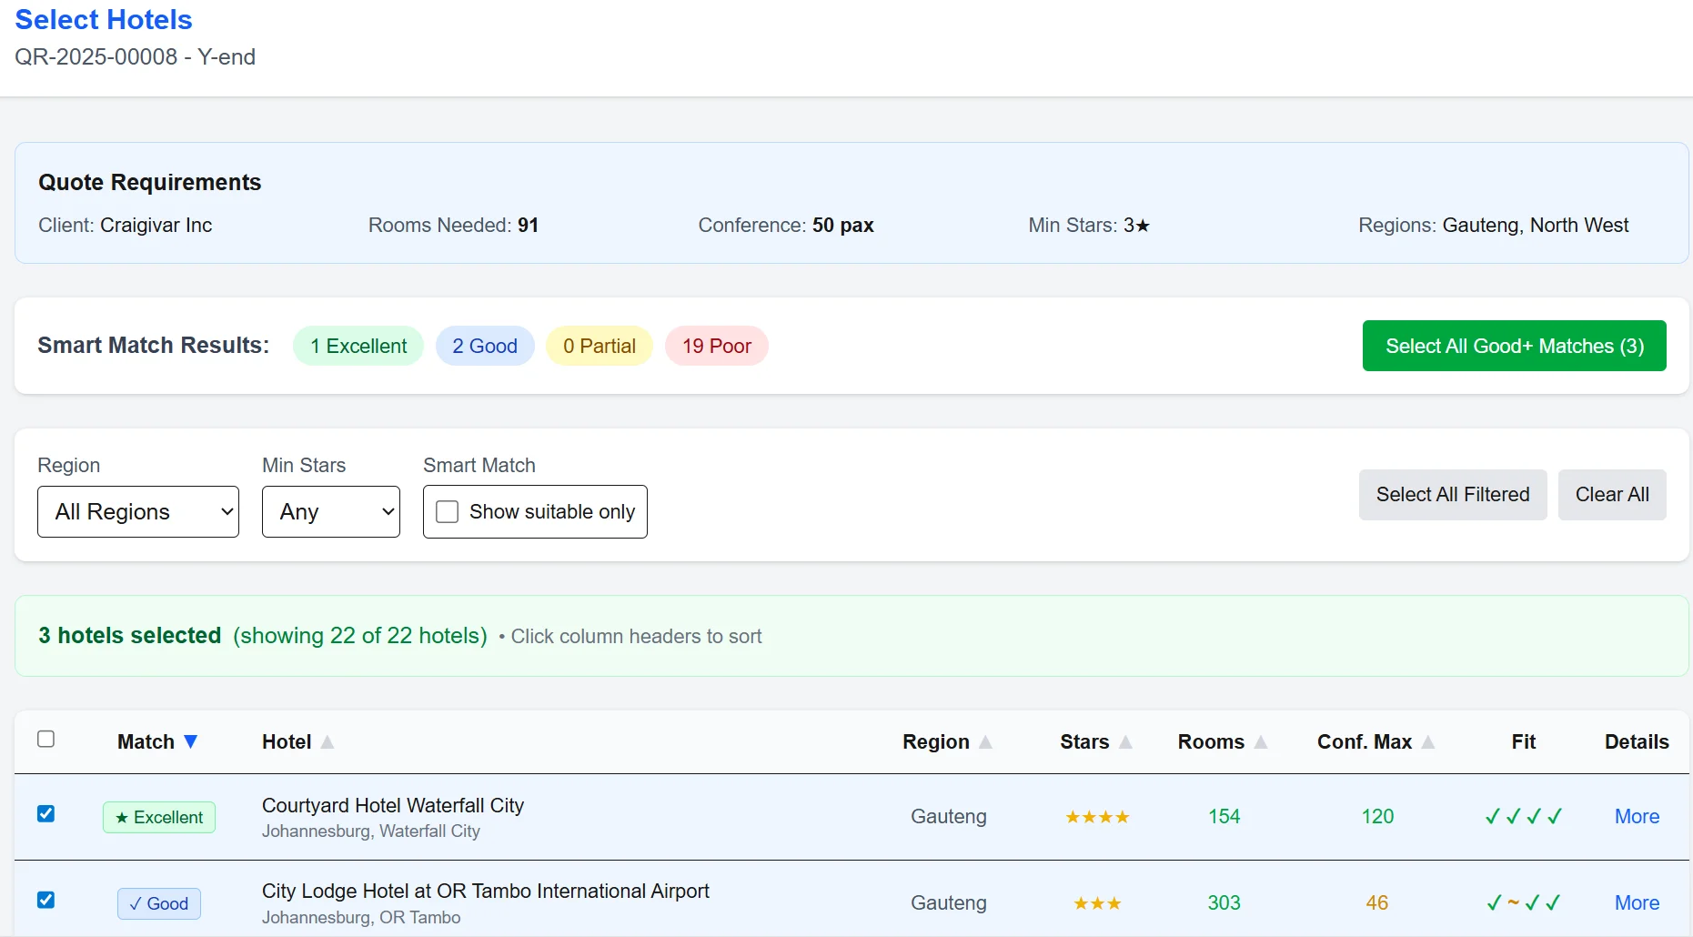The width and height of the screenshot is (1693, 937).
Task: Open More details for Courtyard Hotel
Action: point(1637,817)
